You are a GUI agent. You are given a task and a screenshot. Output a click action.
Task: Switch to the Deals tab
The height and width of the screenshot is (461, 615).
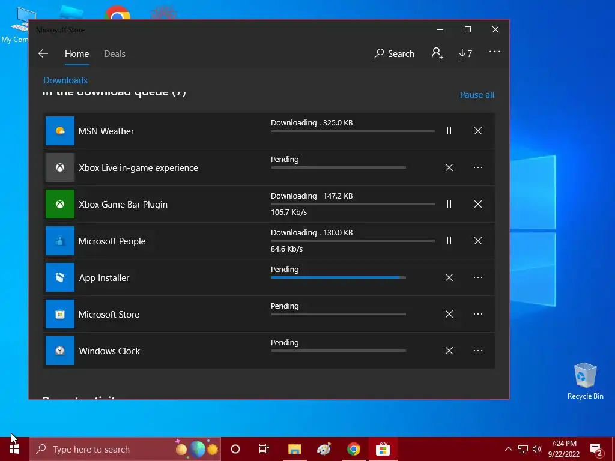[x=115, y=53]
